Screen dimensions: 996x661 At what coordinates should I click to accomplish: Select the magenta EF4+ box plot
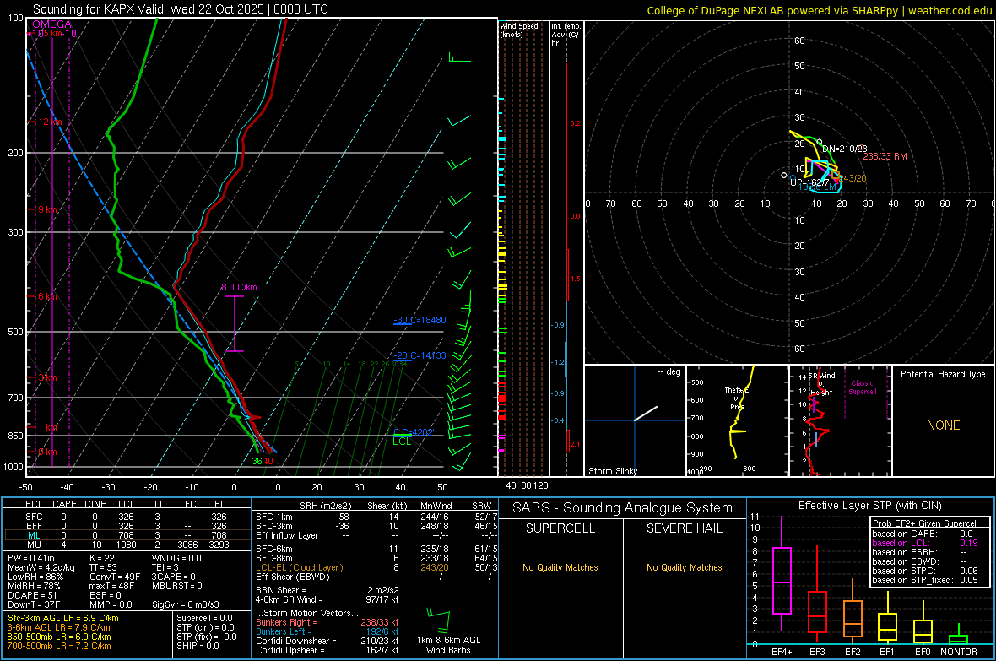coord(782,574)
